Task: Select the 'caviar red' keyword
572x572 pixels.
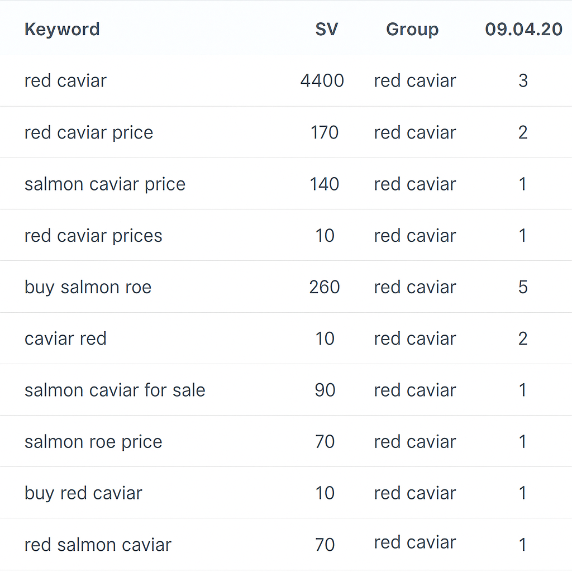Action: point(65,339)
